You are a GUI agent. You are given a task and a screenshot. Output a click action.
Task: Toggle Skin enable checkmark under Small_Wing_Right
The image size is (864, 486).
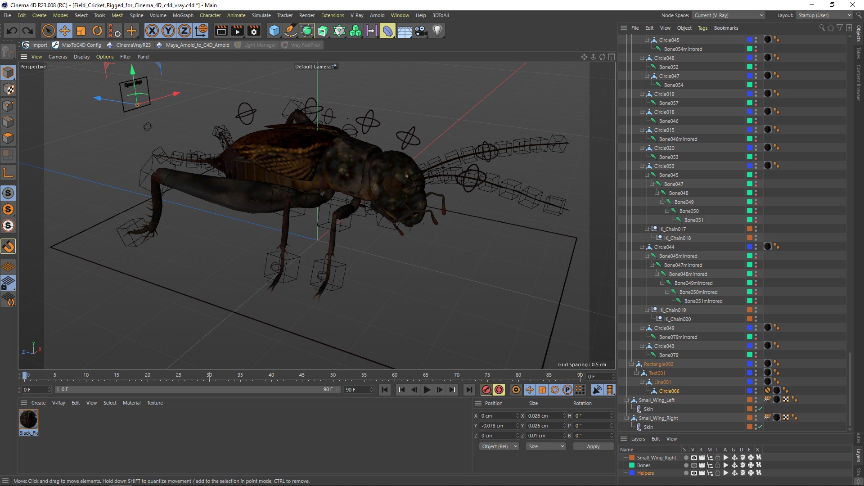pyautogui.click(x=760, y=427)
